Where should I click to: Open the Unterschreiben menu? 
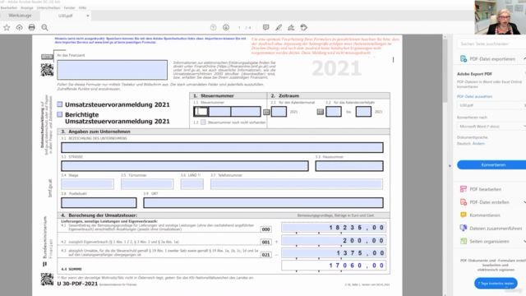pyautogui.click(x=48, y=7)
